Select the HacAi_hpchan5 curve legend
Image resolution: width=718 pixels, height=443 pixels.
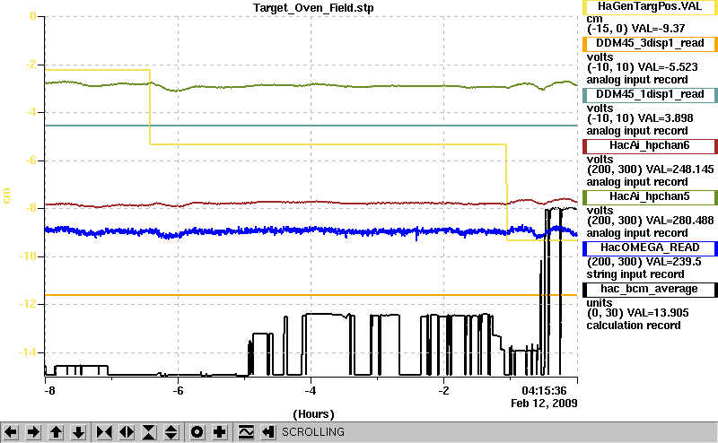click(650, 197)
